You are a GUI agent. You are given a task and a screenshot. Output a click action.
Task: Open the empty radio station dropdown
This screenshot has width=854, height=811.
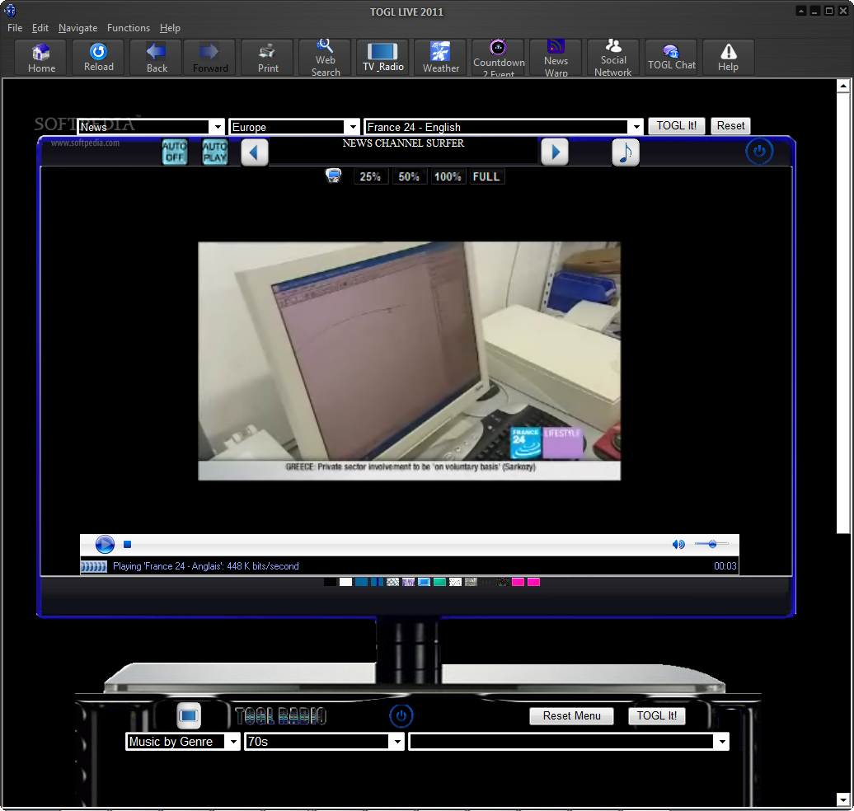(569, 741)
